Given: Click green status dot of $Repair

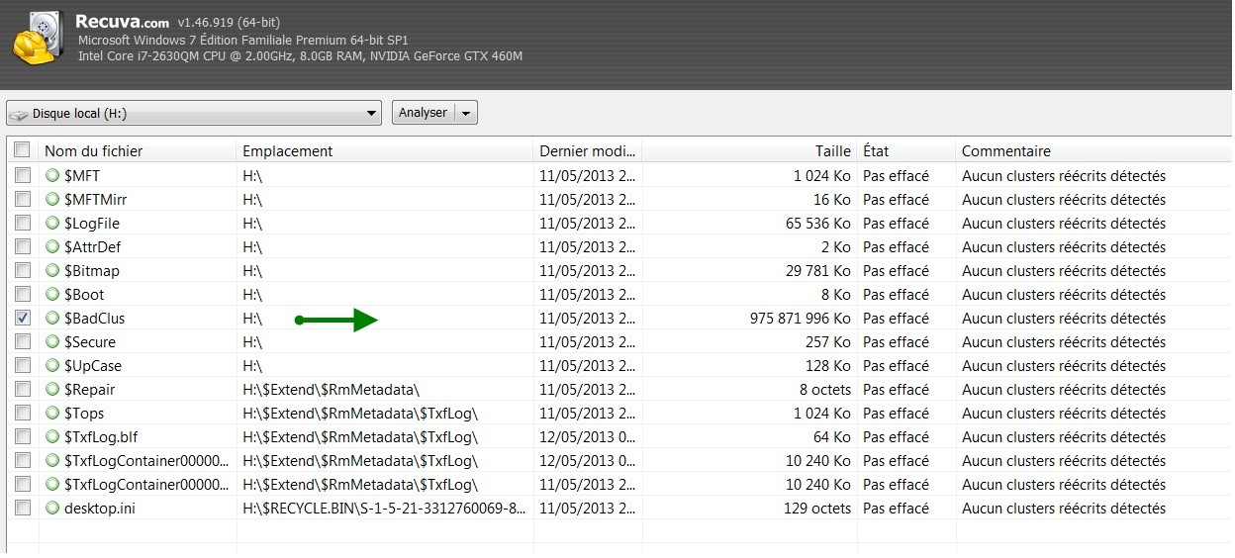Looking at the screenshot, I should 53,390.
